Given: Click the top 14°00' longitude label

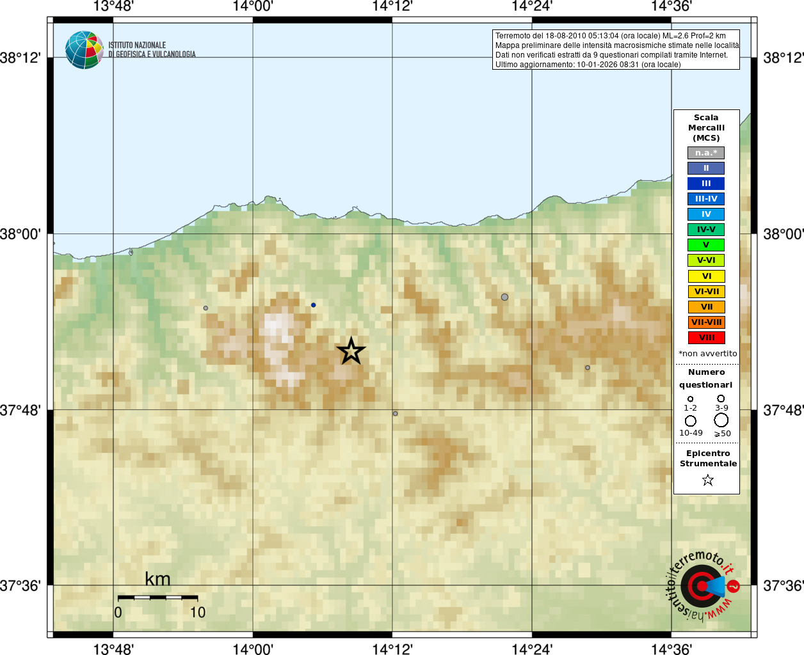Looking at the screenshot, I should click(x=253, y=7).
